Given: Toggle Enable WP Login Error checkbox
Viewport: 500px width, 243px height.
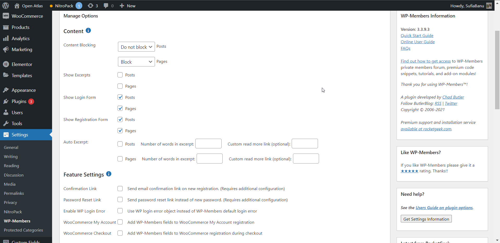Looking at the screenshot, I should (120, 211).
